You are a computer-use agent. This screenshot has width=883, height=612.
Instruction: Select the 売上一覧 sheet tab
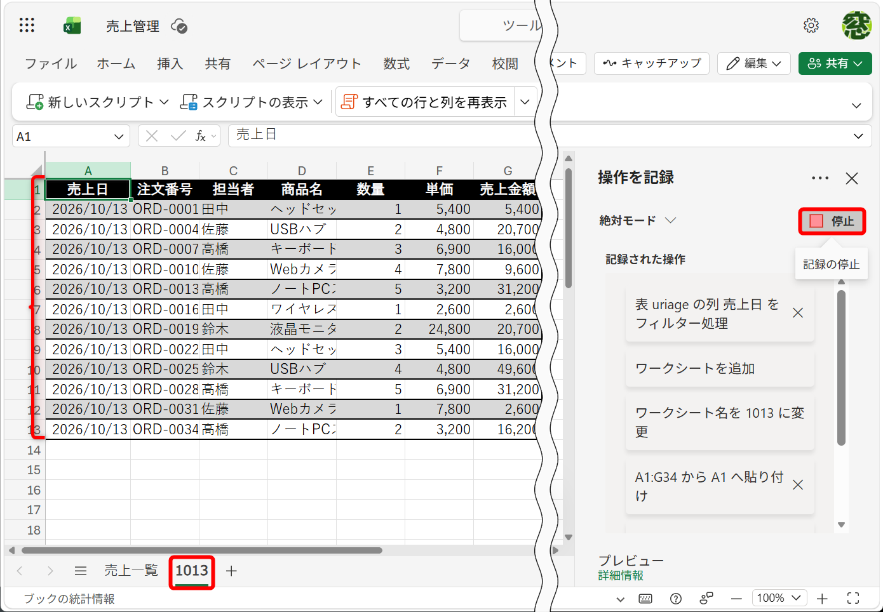pyautogui.click(x=131, y=571)
